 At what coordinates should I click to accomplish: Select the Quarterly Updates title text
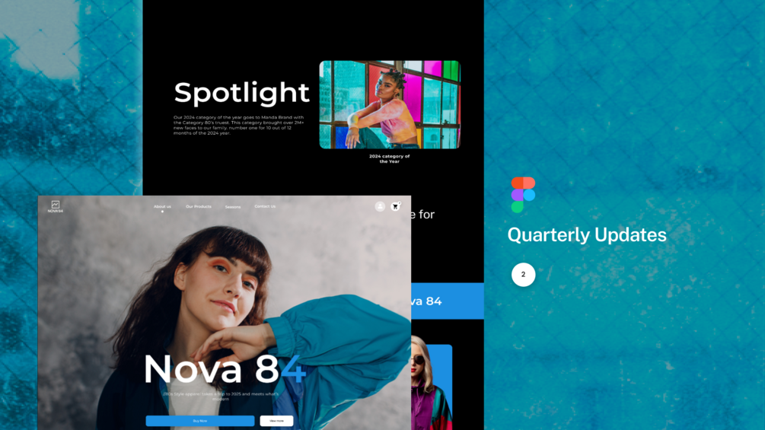click(587, 235)
